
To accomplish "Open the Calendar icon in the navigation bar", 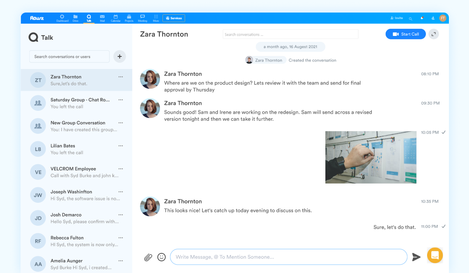I will [x=116, y=18].
